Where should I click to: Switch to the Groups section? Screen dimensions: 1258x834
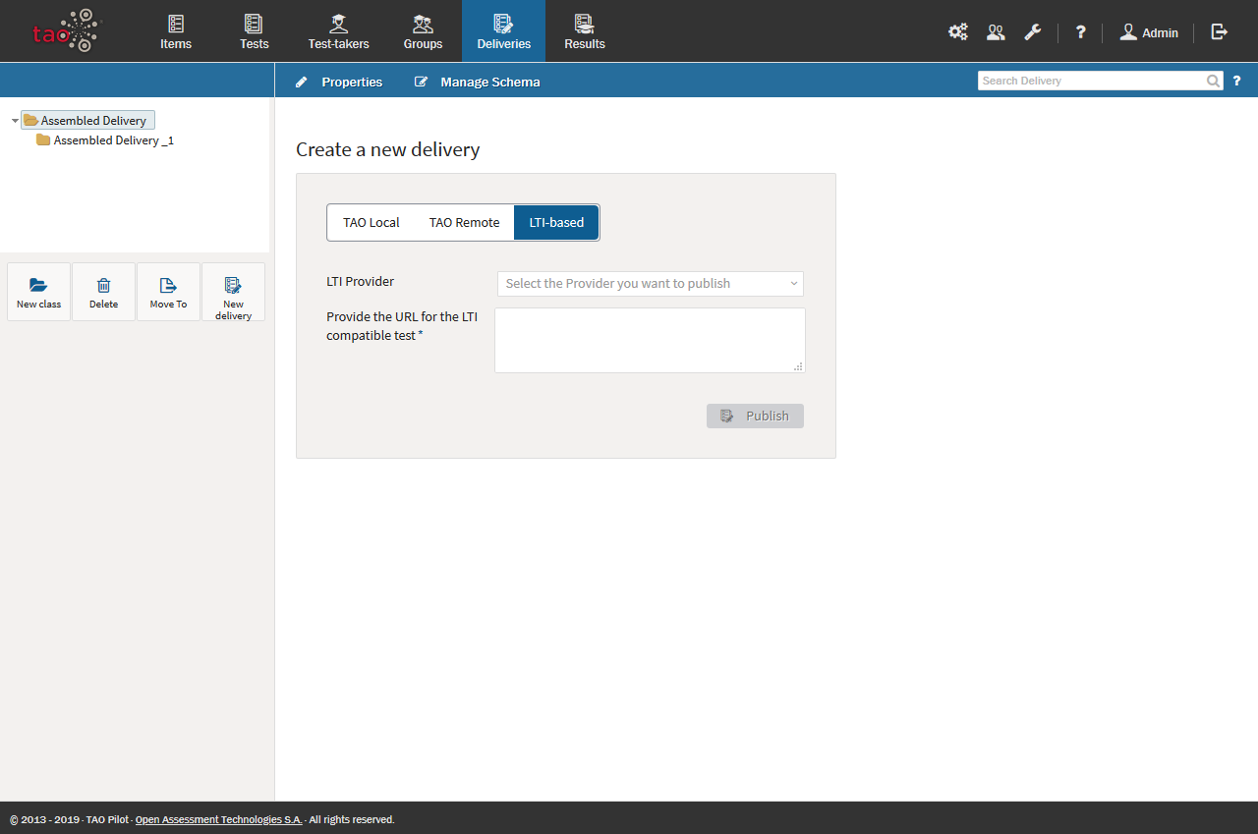[423, 31]
